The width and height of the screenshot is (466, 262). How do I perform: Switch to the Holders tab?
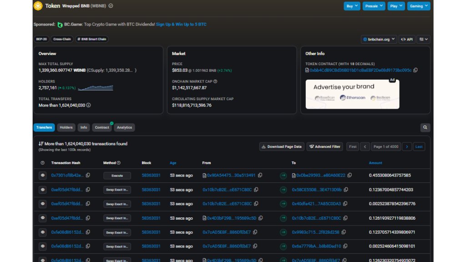point(66,127)
